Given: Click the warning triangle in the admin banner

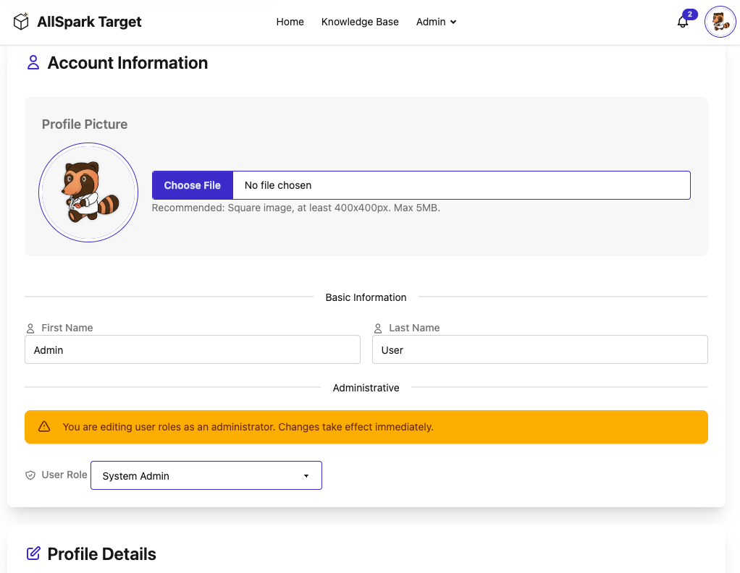Looking at the screenshot, I should pos(44,427).
